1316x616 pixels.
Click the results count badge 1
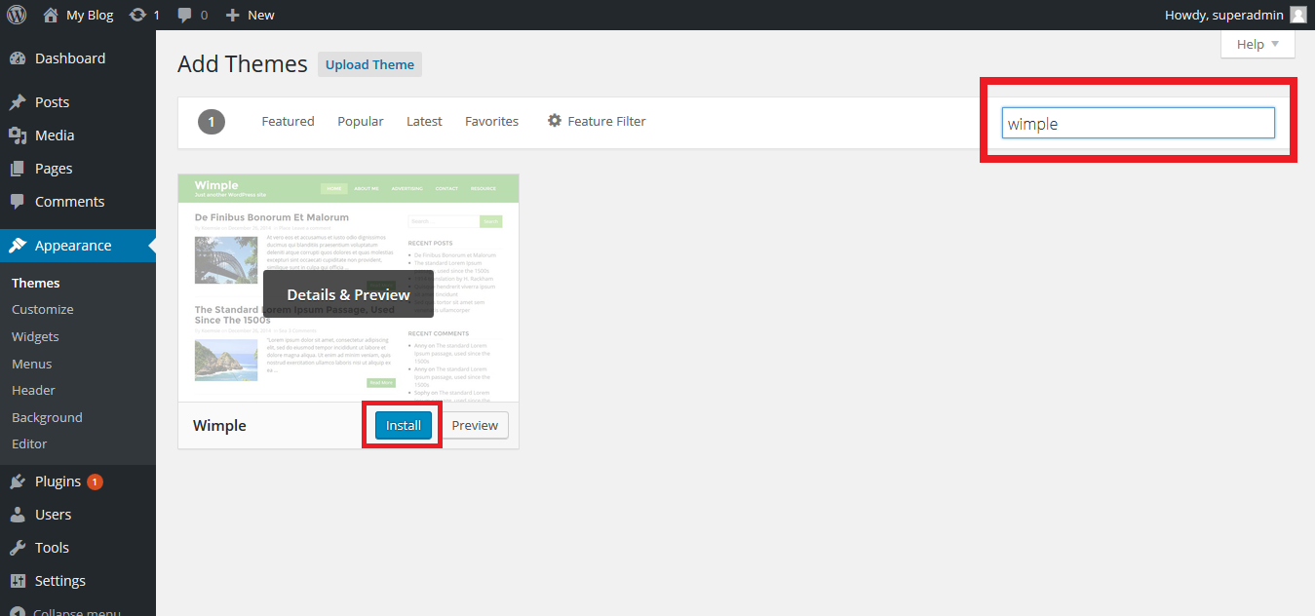[212, 122]
